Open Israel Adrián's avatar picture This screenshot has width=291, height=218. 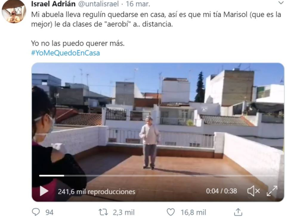[x=14, y=12]
